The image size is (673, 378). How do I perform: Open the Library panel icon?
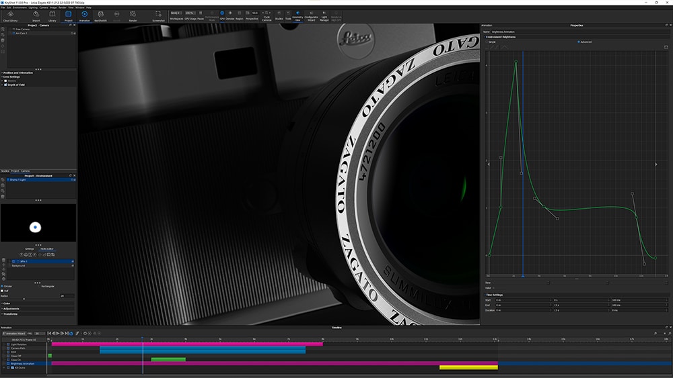tap(52, 15)
